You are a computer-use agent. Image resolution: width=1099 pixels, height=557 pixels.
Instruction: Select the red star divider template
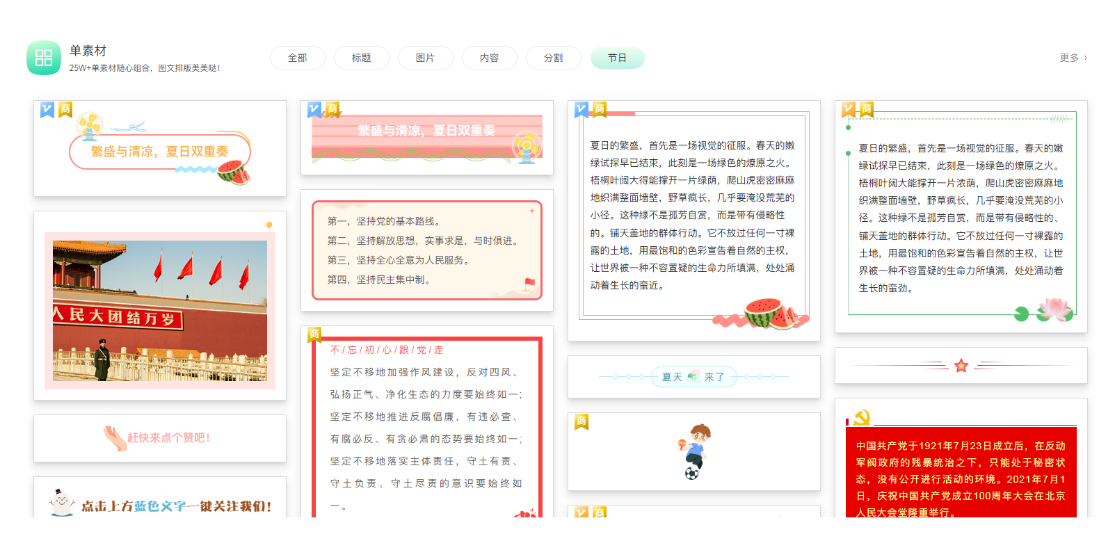point(961,366)
